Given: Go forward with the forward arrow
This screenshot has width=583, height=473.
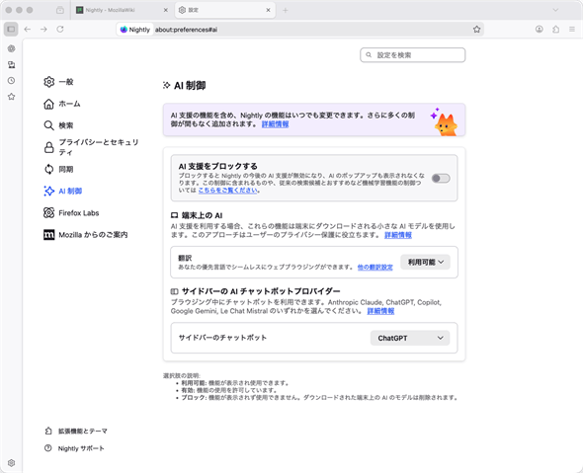Looking at the screenshot, I should [x=43, y=29].
